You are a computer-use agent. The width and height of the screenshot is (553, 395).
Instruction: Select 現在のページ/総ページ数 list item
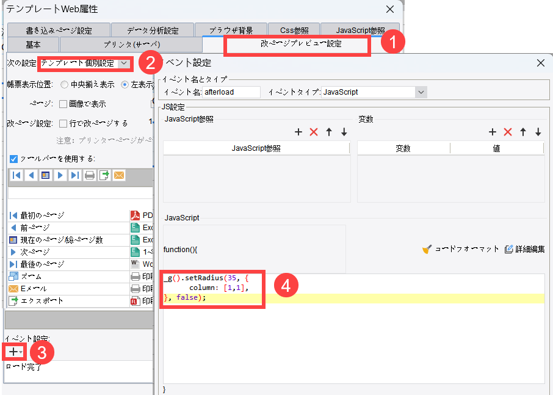69,240
